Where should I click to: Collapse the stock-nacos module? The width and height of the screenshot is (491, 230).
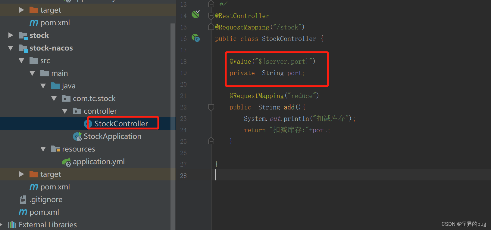[11, 48]
